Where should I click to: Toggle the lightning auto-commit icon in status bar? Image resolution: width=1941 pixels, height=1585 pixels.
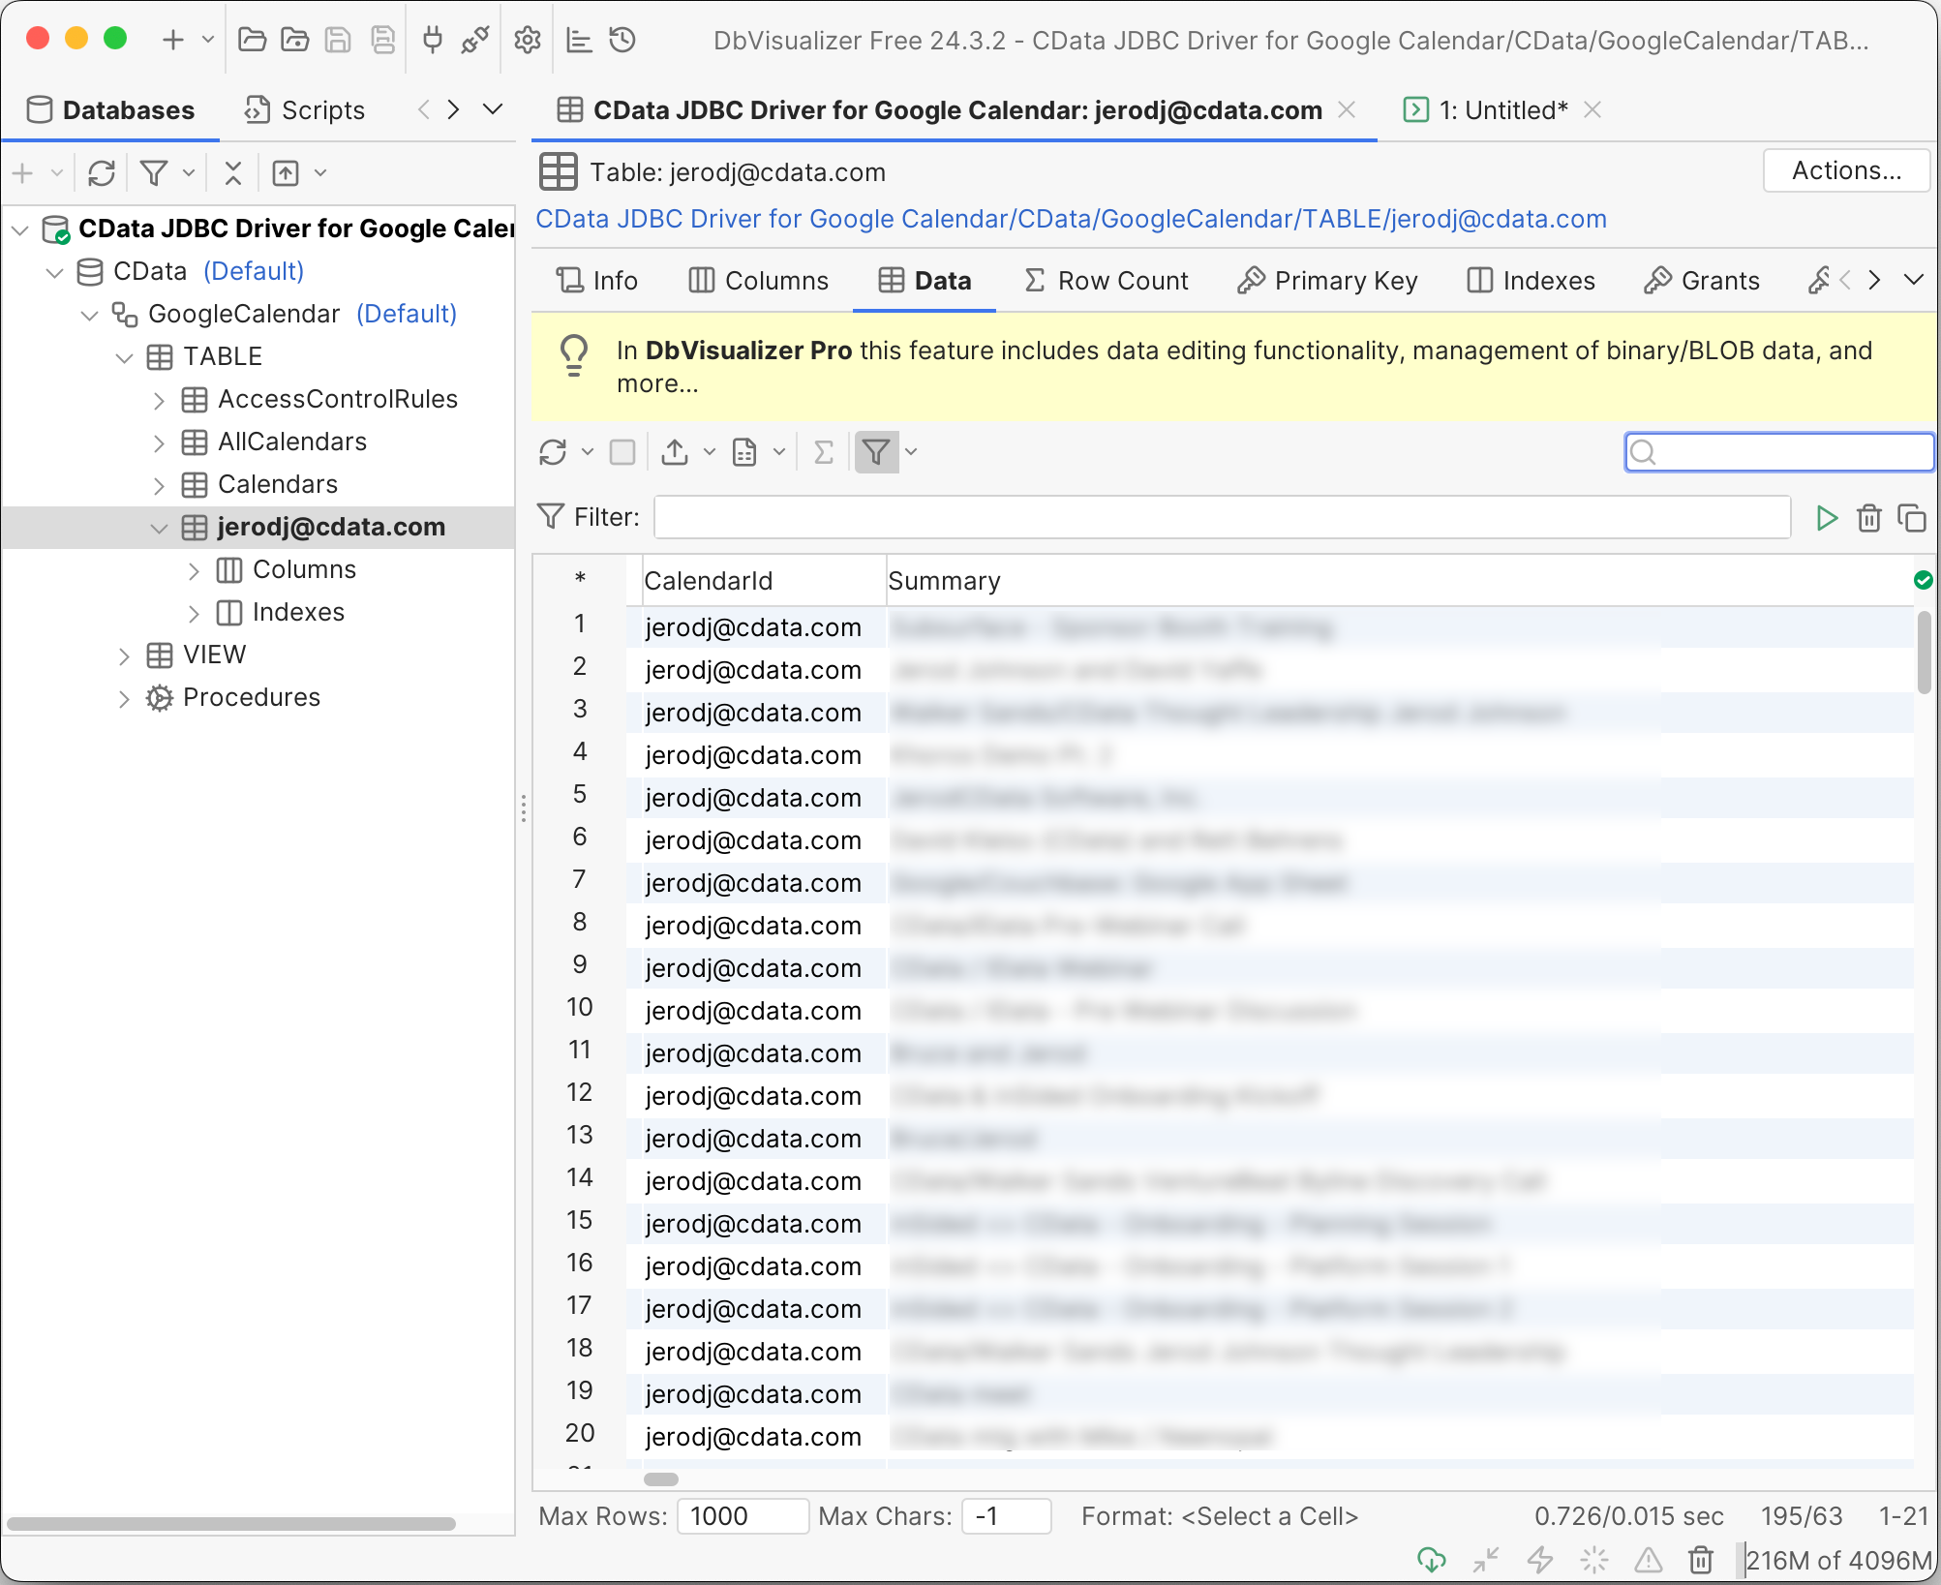[1540, 1560]
